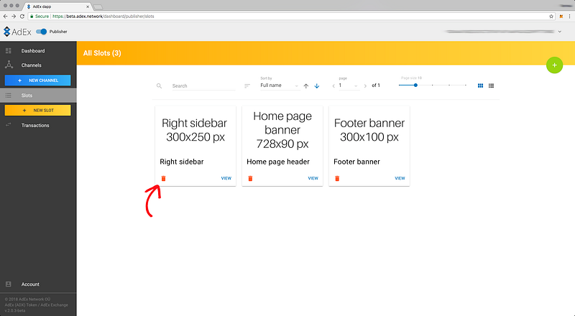
Task: Switch to list view
Action: (x=491, y=85)
